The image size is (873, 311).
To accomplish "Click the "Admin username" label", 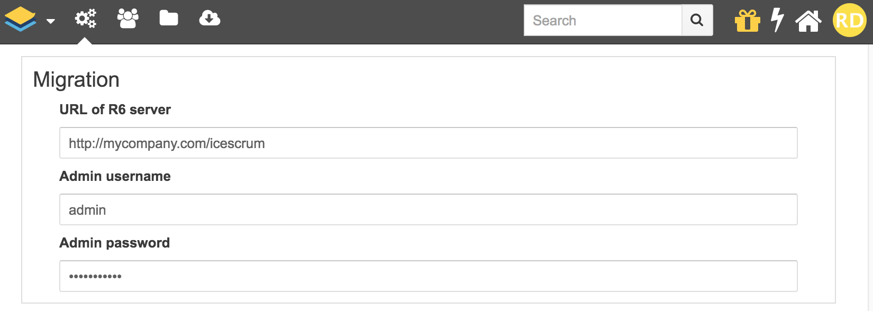I will point(115,176).
